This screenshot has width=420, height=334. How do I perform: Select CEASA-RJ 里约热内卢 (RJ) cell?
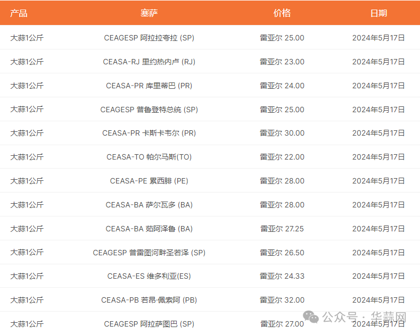(x=149, y=62)
